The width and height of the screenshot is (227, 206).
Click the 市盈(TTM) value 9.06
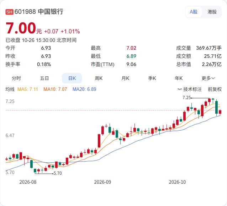click(131, 64)
